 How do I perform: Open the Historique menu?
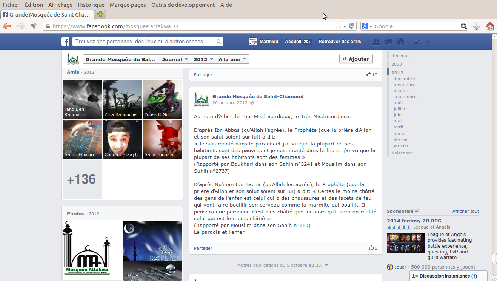pos(91,5)
